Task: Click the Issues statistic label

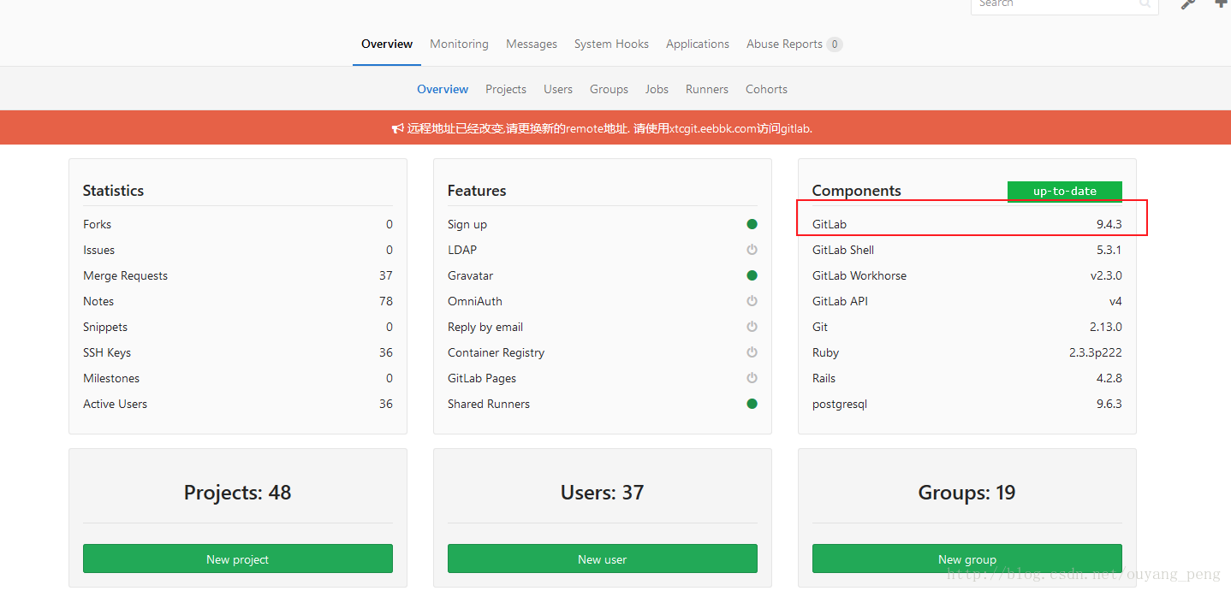Action: point(99,250)
